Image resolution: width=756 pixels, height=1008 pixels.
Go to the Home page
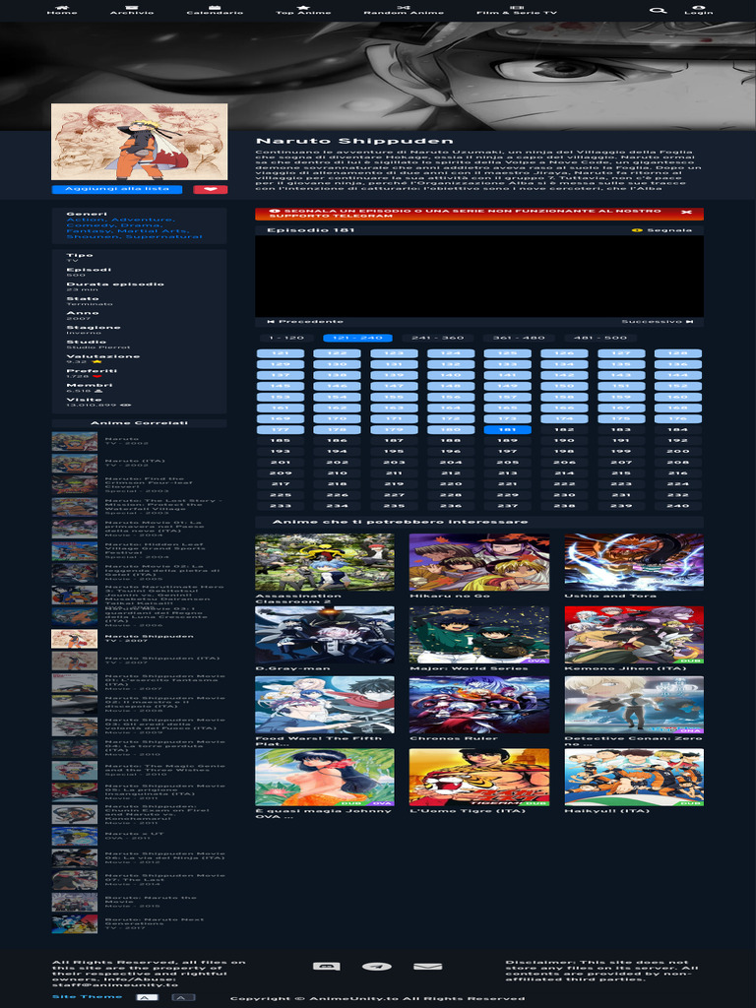pyautogui.click(x=62, y=10)
